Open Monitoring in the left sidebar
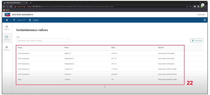Viewport: 210px width, 95px height. tap(7, 38)
